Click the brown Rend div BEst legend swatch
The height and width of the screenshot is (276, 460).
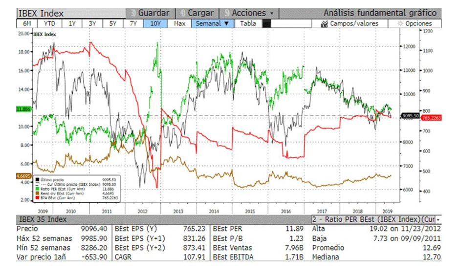tap(37, 193)
